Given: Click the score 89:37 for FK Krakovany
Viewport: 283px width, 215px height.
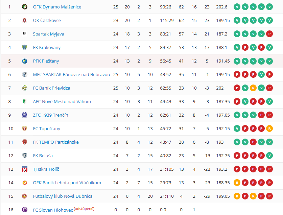Looking at the screenshot, I should tap(165, 47).
